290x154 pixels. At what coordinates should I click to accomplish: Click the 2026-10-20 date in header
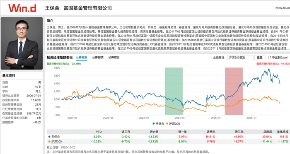coord(283,8)
